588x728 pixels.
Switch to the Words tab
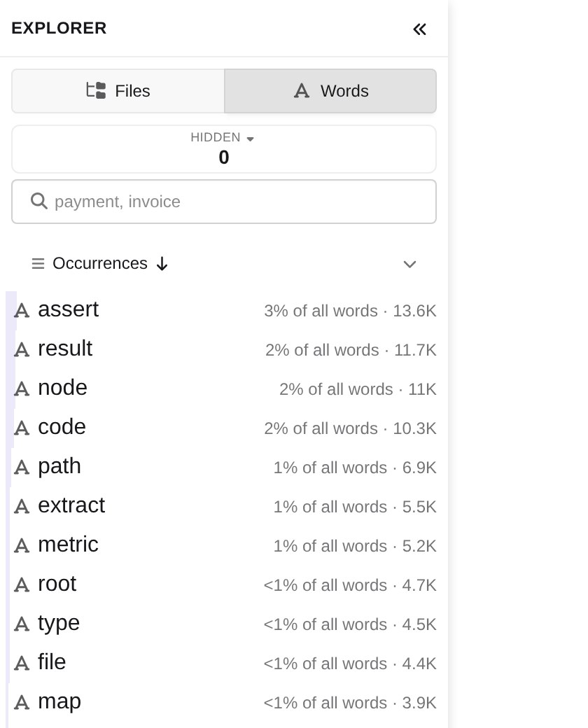pos(330,91)
